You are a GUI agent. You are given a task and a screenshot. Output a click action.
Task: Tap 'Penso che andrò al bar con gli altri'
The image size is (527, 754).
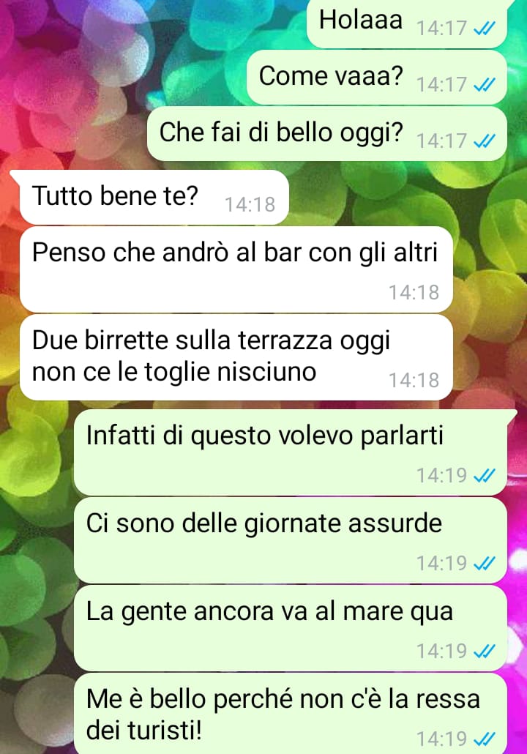point(236,269)
